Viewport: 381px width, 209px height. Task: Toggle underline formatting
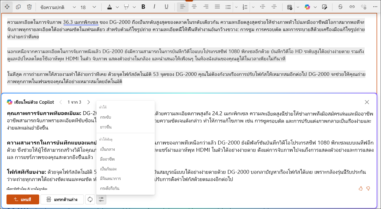(166, 7)
